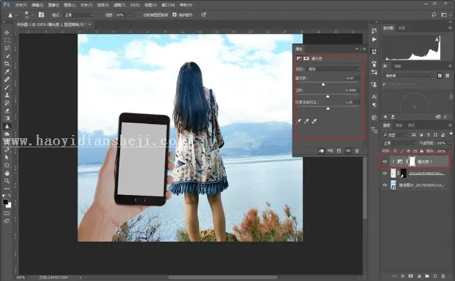Select the Sharpen tool in the toolbox

[6, 127]
